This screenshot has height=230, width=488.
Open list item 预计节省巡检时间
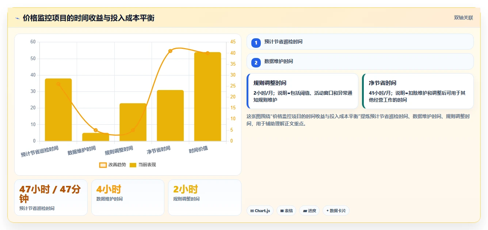[360, 42]
